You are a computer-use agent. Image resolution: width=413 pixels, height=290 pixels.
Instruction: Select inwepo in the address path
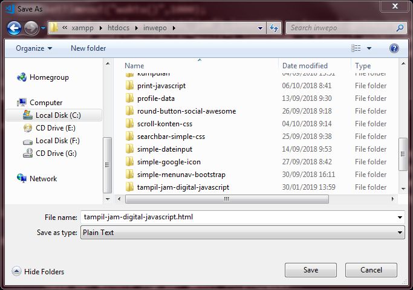155,28
